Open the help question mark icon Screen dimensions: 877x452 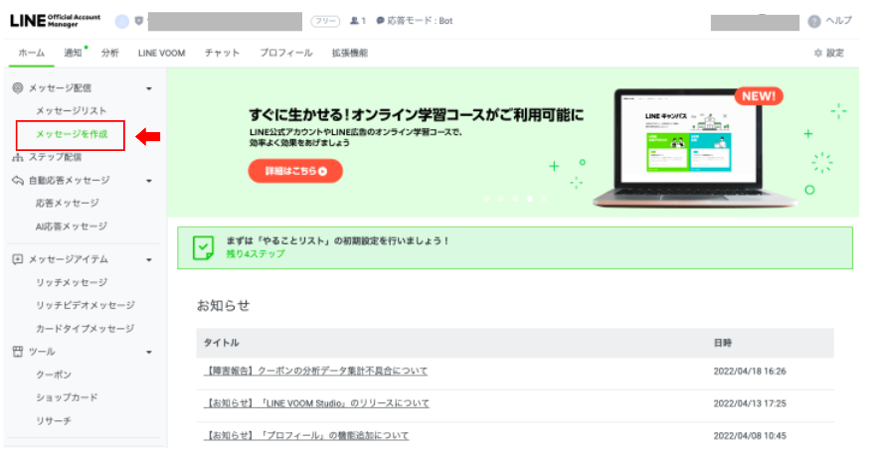coord(814,21)
